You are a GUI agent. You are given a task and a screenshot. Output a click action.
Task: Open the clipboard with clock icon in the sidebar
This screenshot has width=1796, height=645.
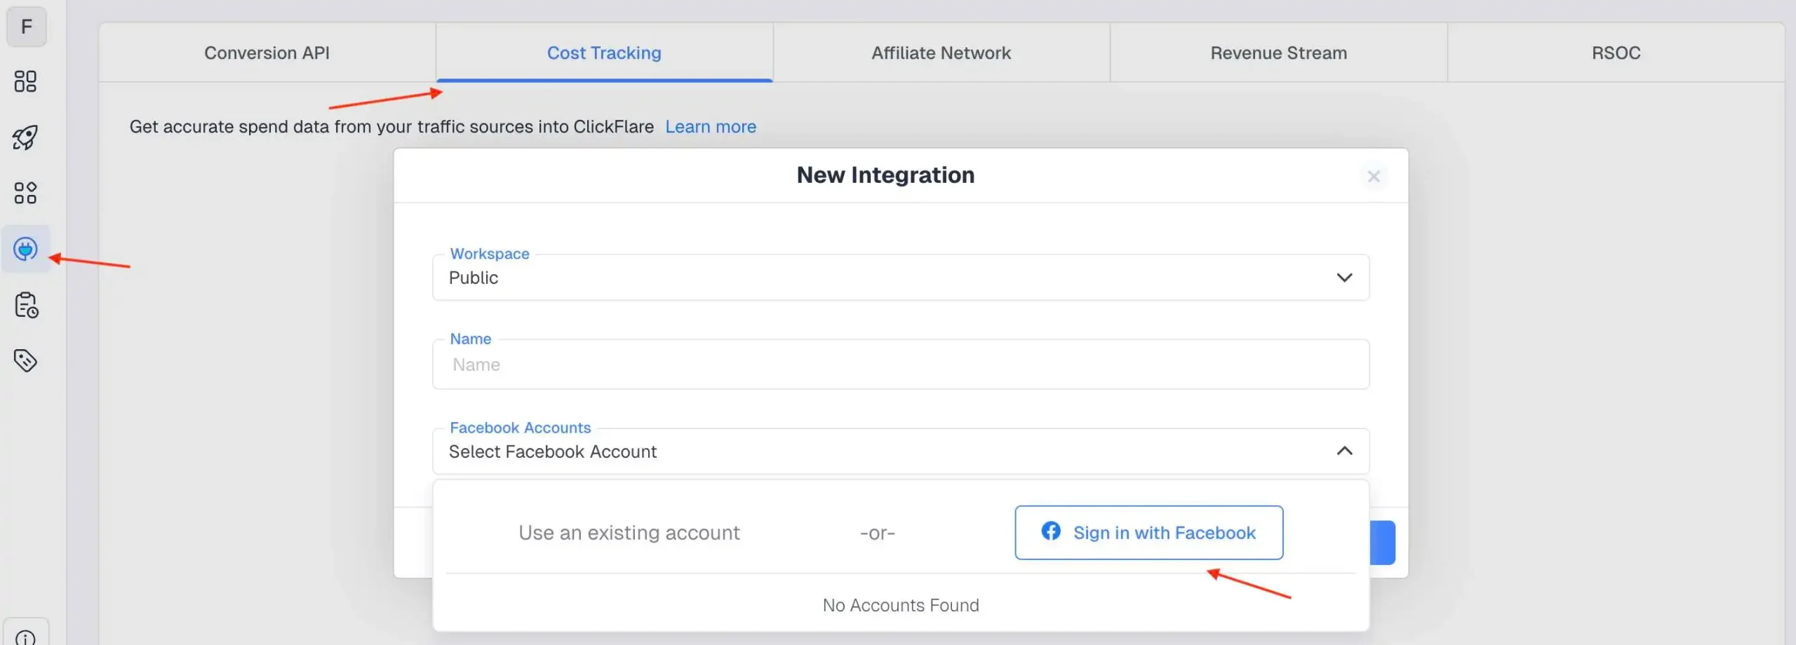click(26, 305)
